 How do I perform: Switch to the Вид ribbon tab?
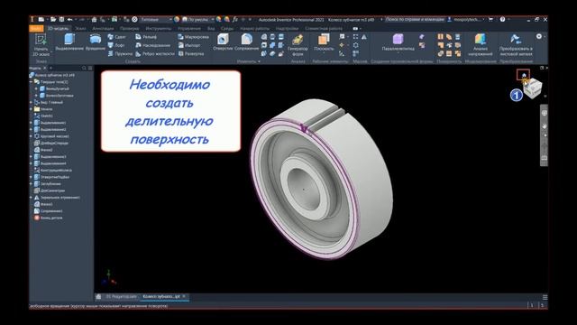click(211, 28)
